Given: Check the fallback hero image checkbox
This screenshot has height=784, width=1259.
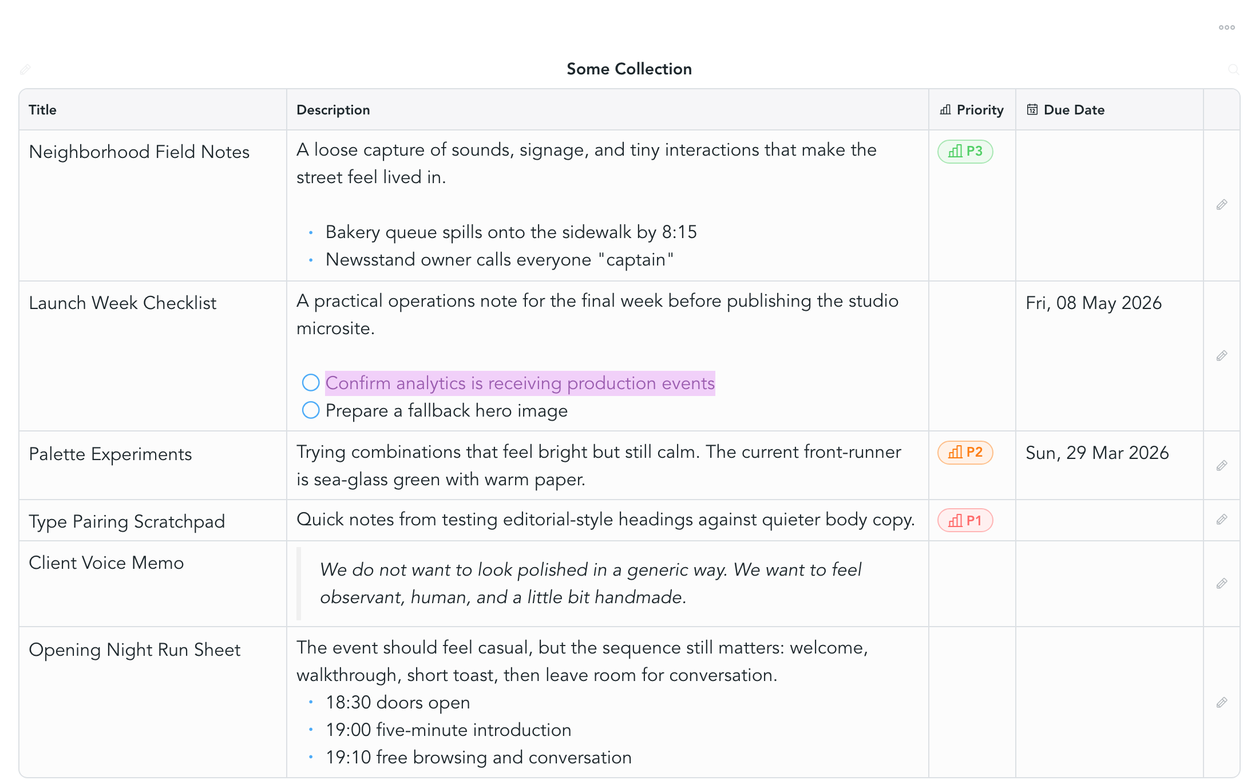Looking at the screenshot, I should tap(311, 410).
